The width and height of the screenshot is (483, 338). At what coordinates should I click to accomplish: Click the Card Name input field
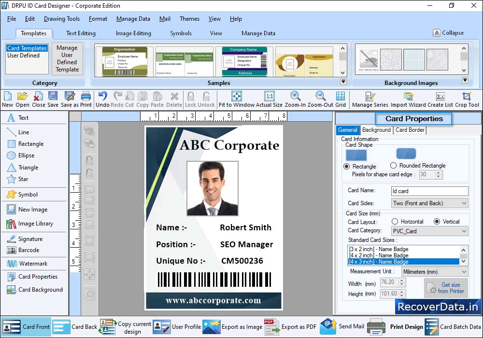(430, 191)
